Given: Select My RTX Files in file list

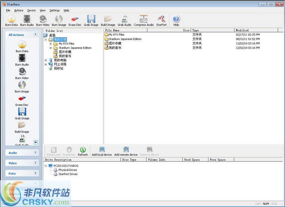Looking at the screenshot, I should pyautogui.click(x=116, y=34).
